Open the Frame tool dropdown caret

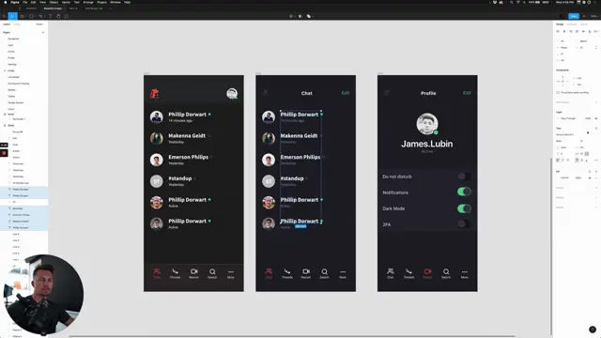(25, 17)
